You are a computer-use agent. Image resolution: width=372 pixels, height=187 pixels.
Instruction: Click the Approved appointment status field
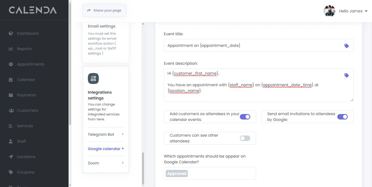point(210,174)
